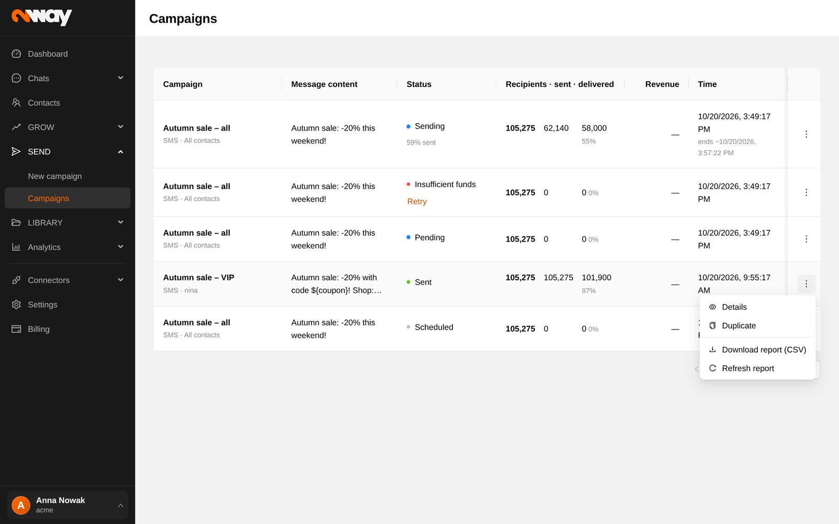
Task: Expand the Analytics section chevron
Action: 121,246
